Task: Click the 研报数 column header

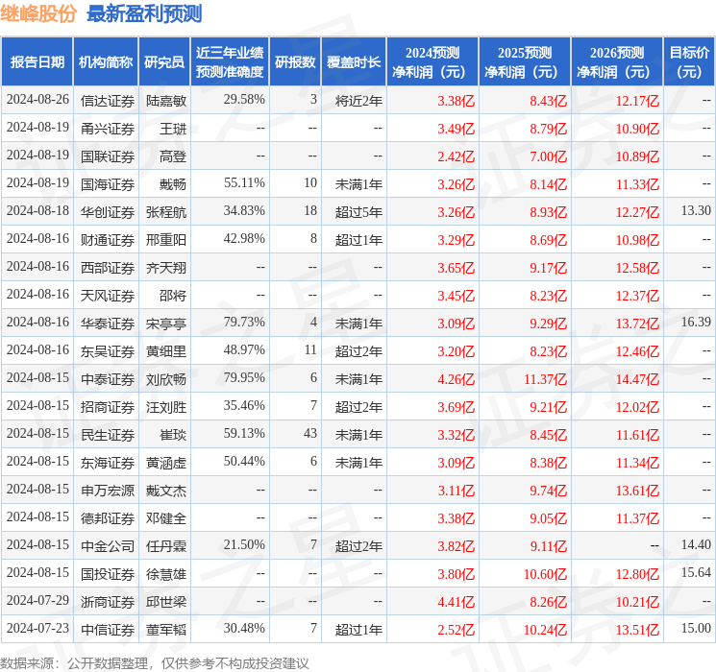Action: click(295, 62)
